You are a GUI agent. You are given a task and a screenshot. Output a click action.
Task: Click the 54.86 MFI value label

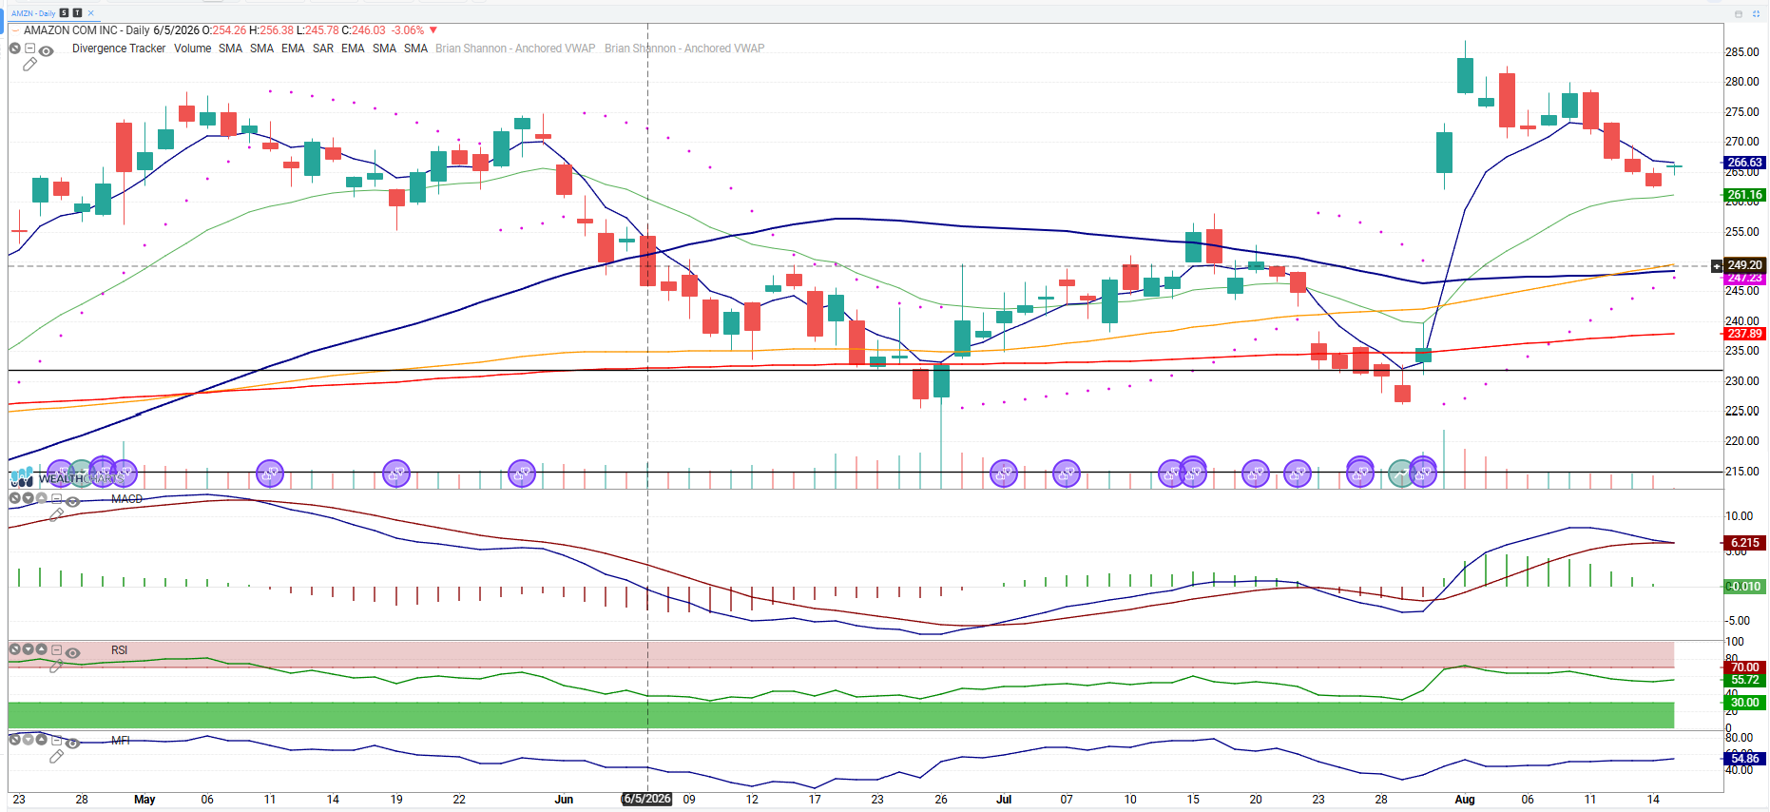click(x=1744, y=759)
